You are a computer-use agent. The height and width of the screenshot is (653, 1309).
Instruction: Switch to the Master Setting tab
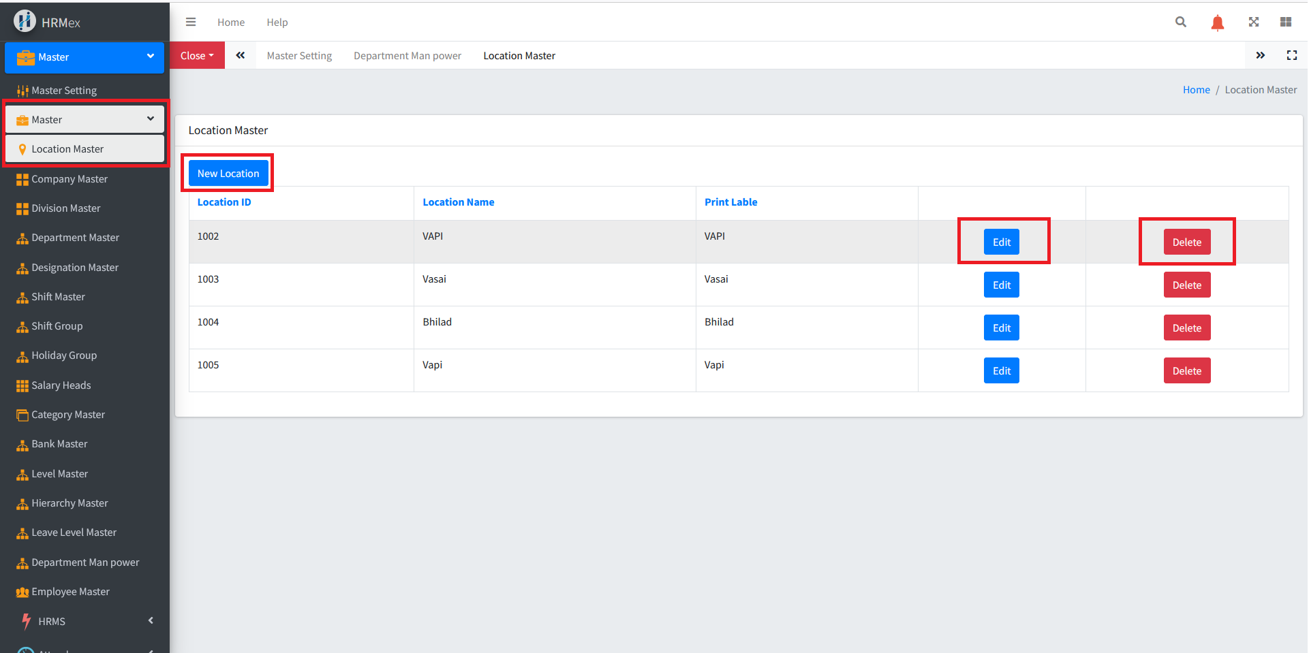click(299, 56)
